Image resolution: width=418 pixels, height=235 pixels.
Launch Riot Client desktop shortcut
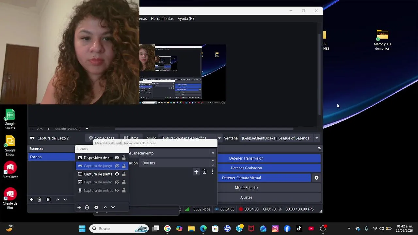(x=10, y=170)
